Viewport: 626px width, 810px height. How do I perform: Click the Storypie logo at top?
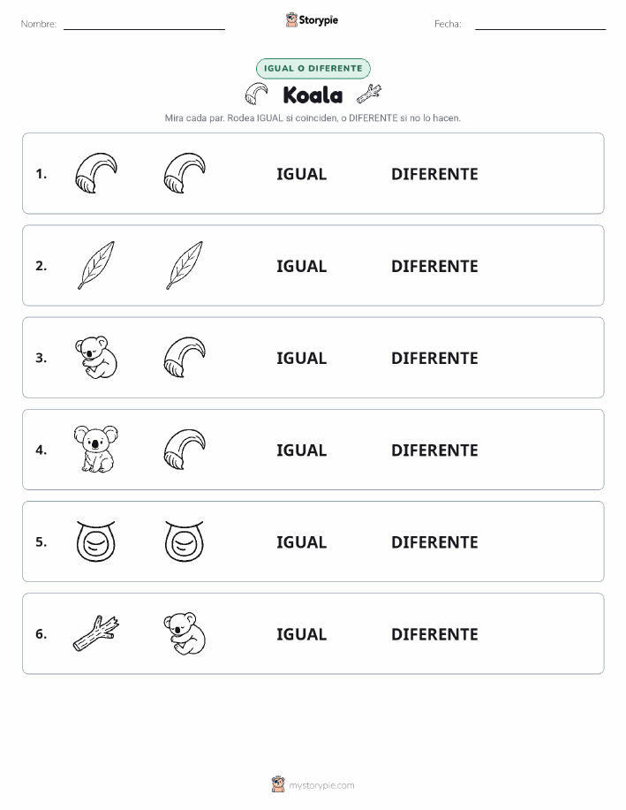tap(312, 20)
